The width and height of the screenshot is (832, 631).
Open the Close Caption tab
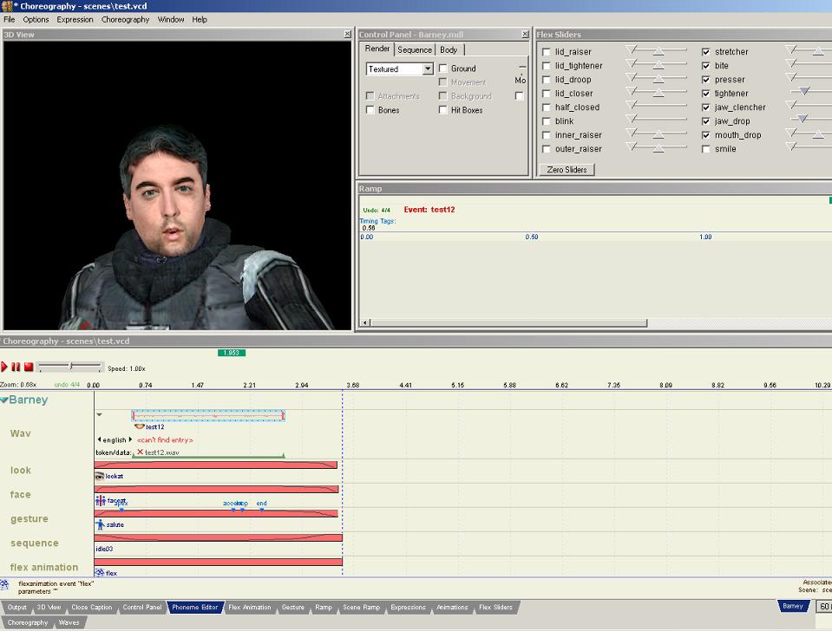point(92,607)
